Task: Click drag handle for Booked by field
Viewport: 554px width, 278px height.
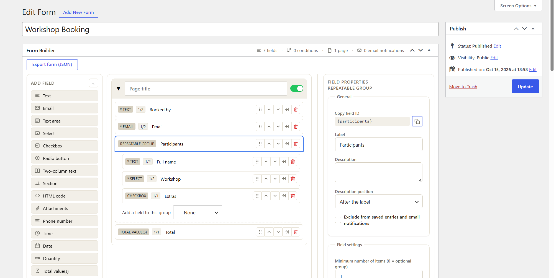Action: (260, 110)
